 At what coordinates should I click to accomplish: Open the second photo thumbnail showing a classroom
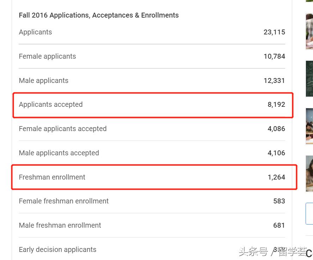pos(309,78)
